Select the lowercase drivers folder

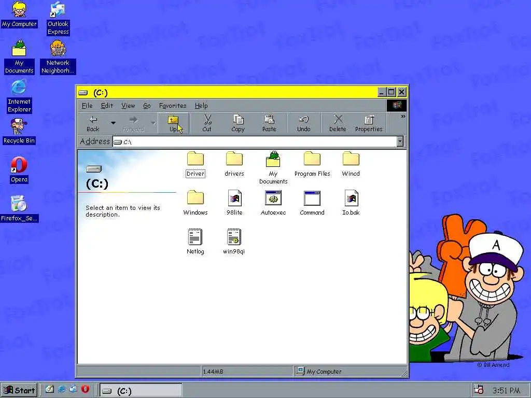click(234, 164)
